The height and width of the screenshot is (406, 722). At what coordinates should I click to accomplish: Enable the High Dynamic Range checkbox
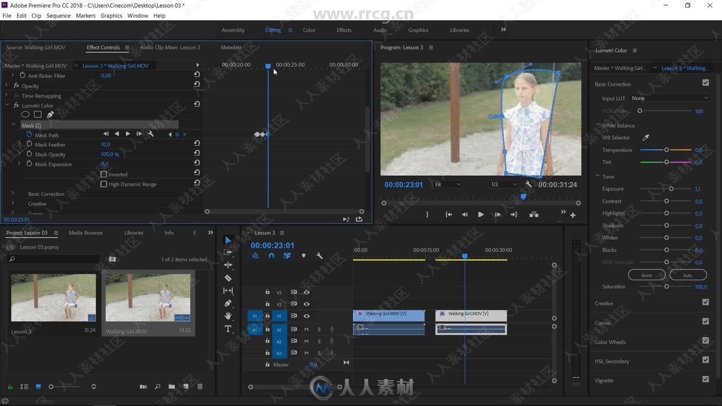coord(104,184)
